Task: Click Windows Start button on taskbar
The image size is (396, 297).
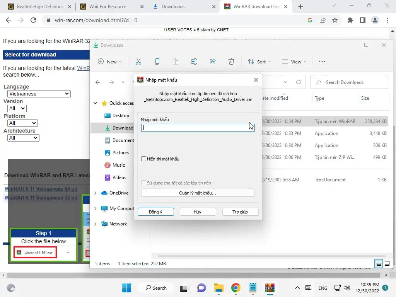Action: [x=126, y=288]
